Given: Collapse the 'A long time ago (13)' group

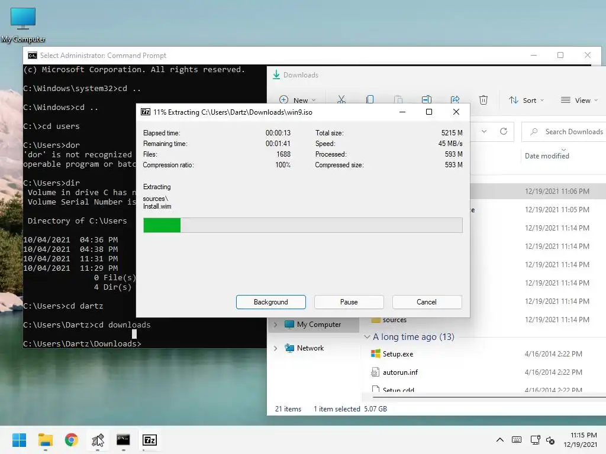Looking at the screenshot, I should 367,337.
